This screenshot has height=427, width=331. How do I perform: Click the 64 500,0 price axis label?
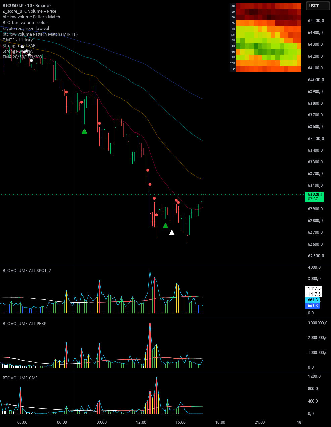pyautogui.click(x=316, y=21)
